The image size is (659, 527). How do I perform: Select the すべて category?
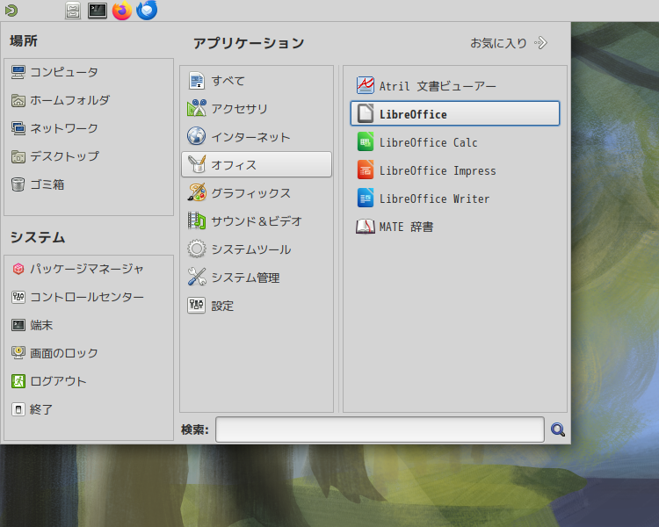click(x=257, y=81)
